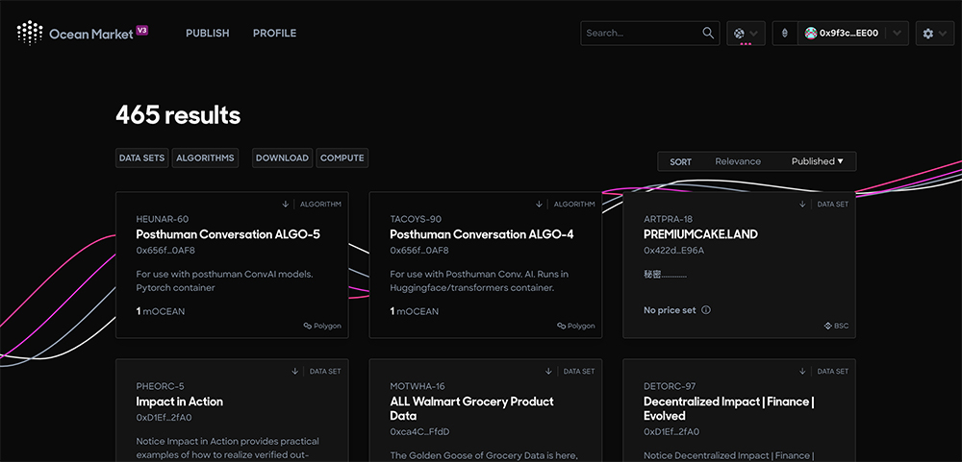Click the 1 mOCEAN price on ALGO-4 card
The image size is (962, 462).
[x=414, y=311]
